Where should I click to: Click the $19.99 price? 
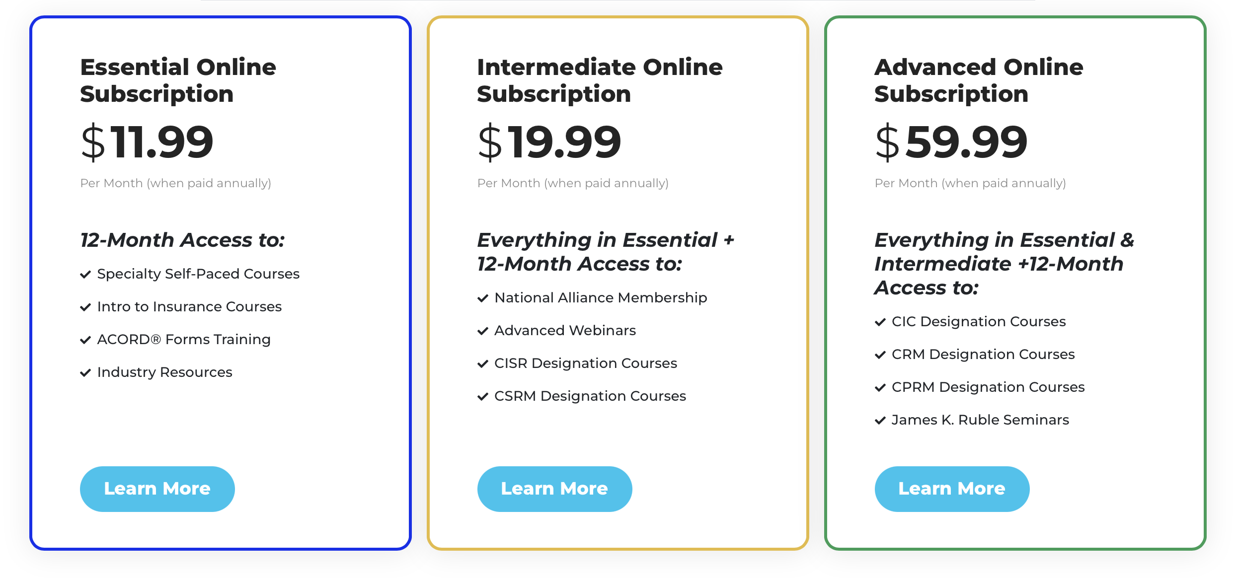(x=549, y=143)
